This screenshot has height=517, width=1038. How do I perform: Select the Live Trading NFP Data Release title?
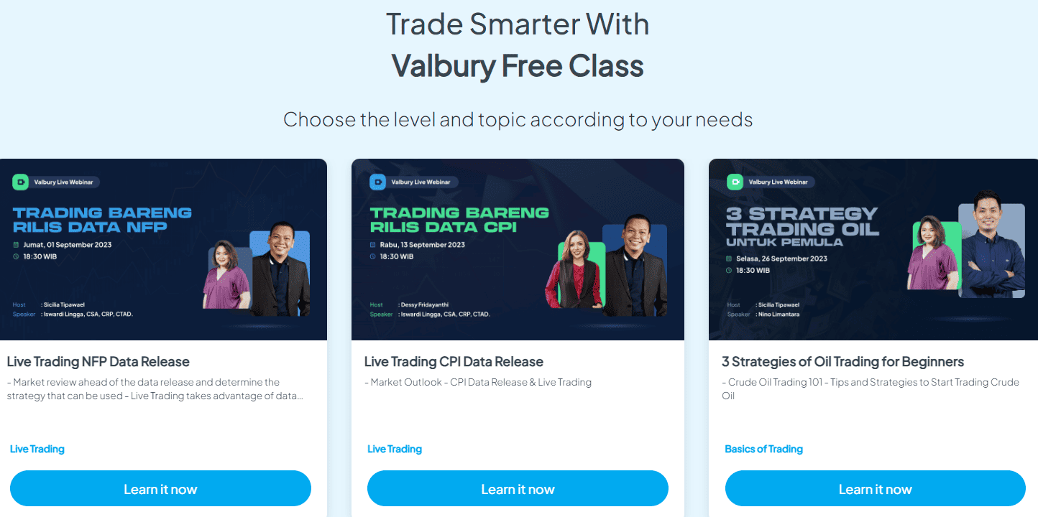click(x=98, y=361)
